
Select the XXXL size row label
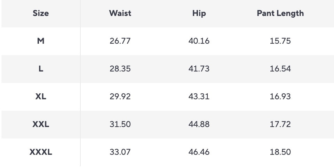(x=41, y=152)
